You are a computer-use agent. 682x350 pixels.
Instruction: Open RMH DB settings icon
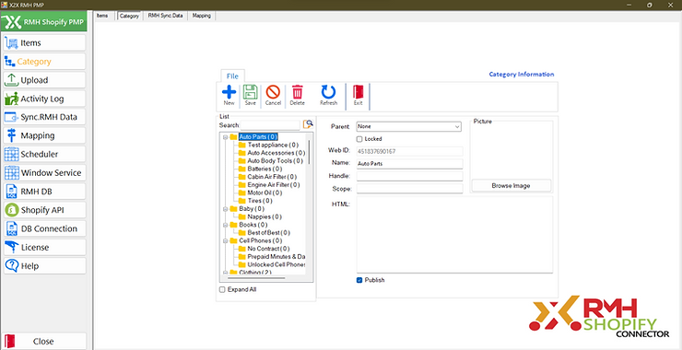[11, 192]
